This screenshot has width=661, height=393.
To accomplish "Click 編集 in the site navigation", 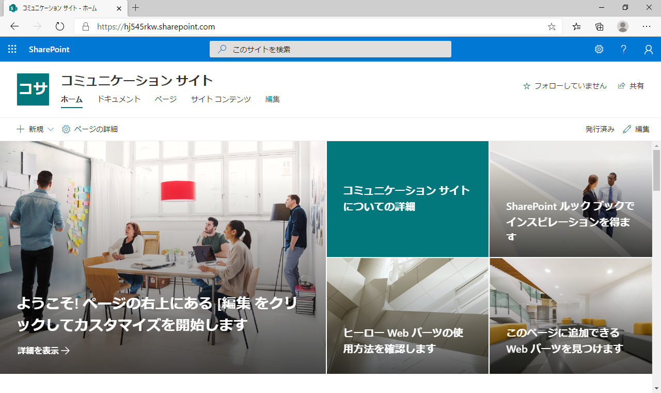I will pyautogui.click(x=273, y=99).
